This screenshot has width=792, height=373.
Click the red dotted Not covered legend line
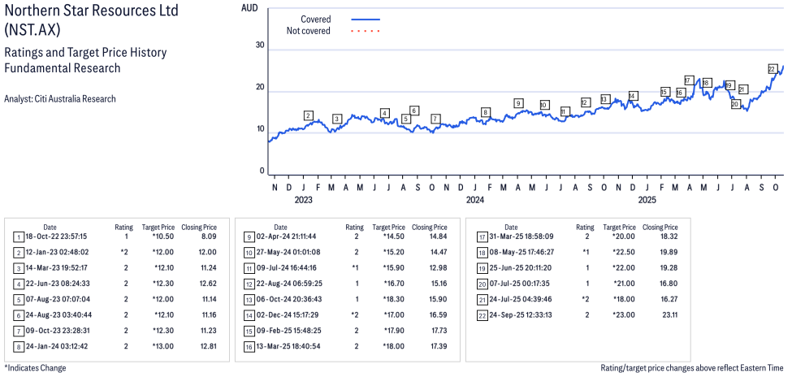[x=366, y=31]
